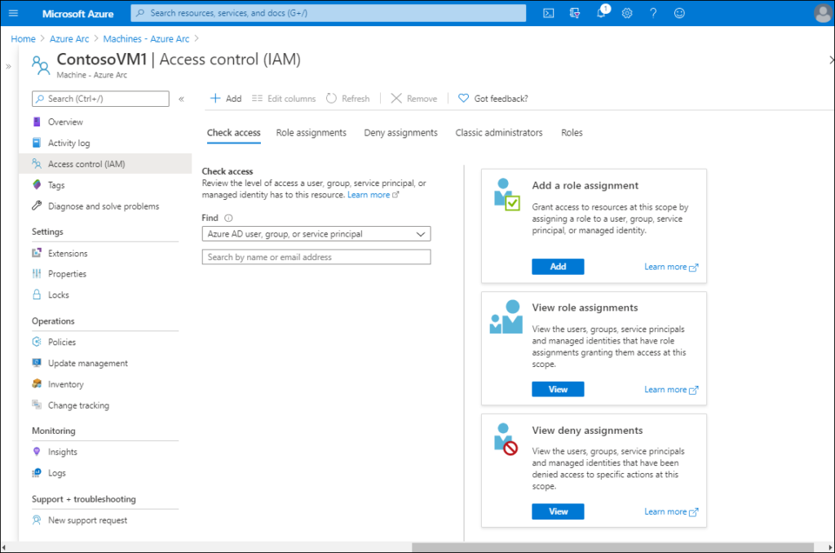Click View button under View deny assignments
This screenshot has width=835, height=553.
click(558, 511)
